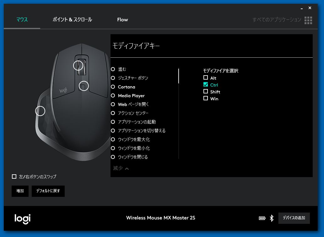
Task: Open the Flow tab
Action: click(122, 19)
